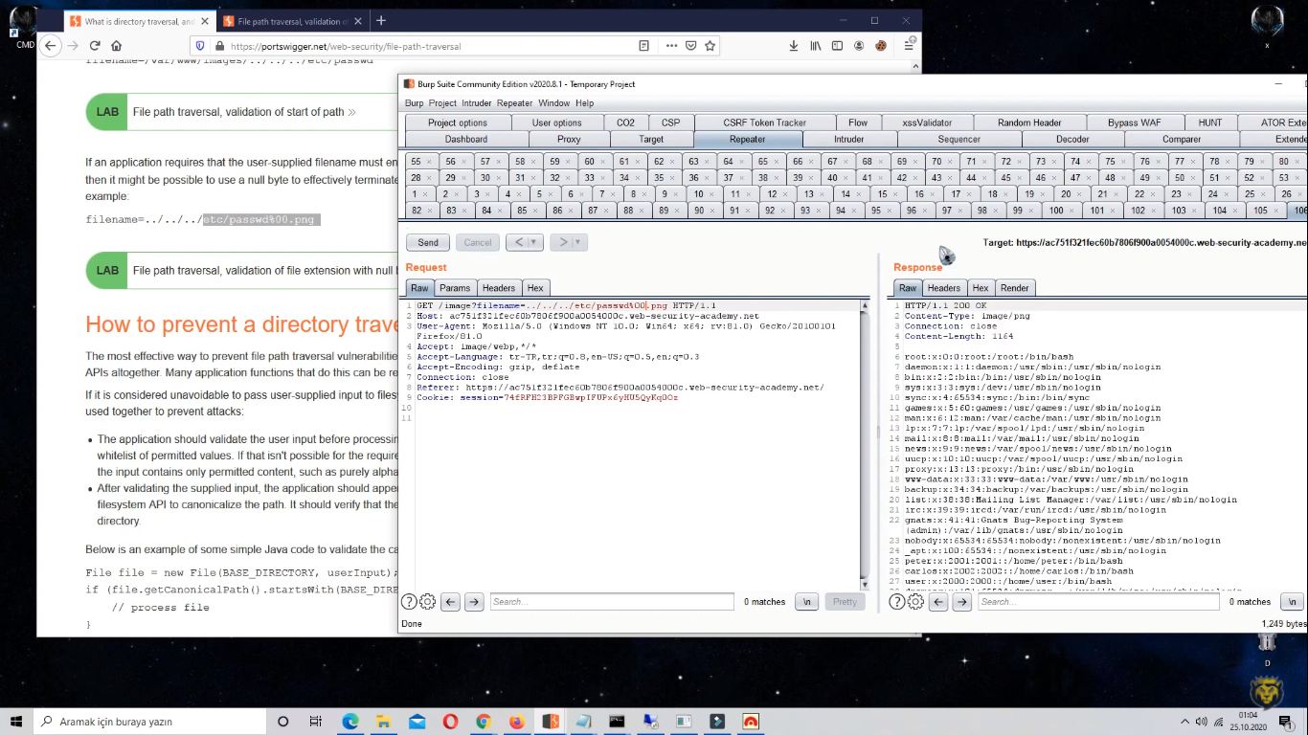The height and width of the screenshot is (735, 1308).
Task: Open the xssValidator tab
Action: tap(927, 122)
